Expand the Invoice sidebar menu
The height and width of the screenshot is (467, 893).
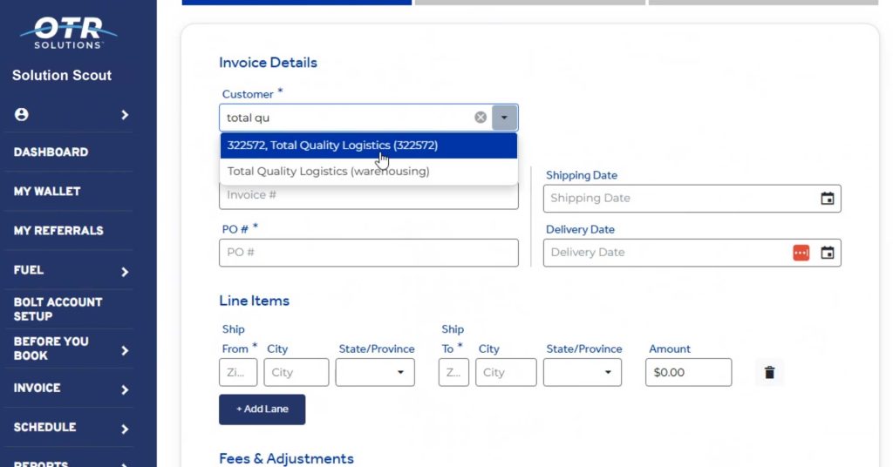click(x=125, y=389)
